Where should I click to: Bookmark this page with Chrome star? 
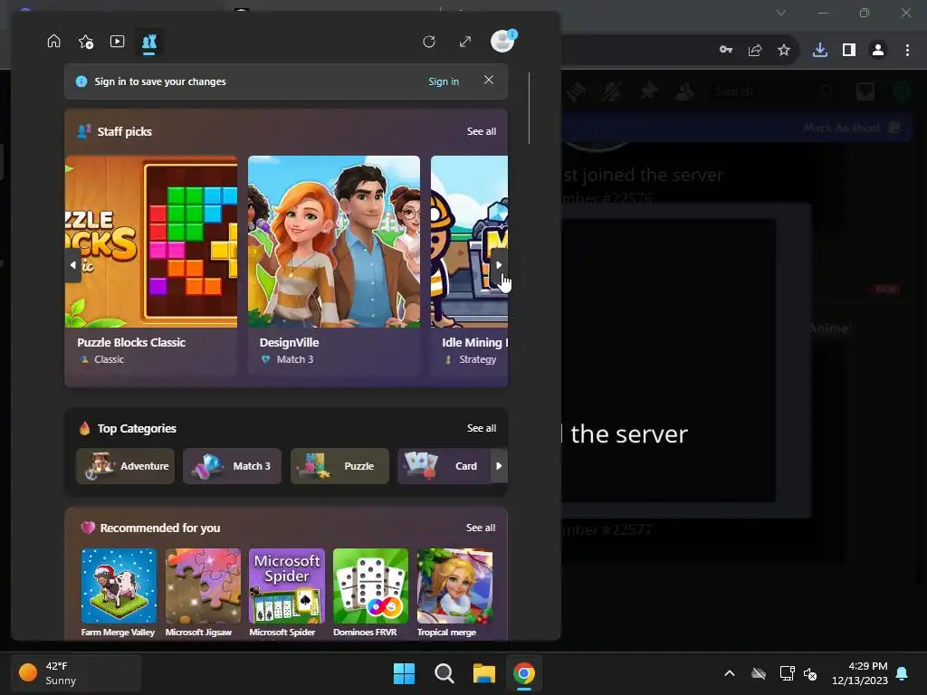[x=784, y=51]
